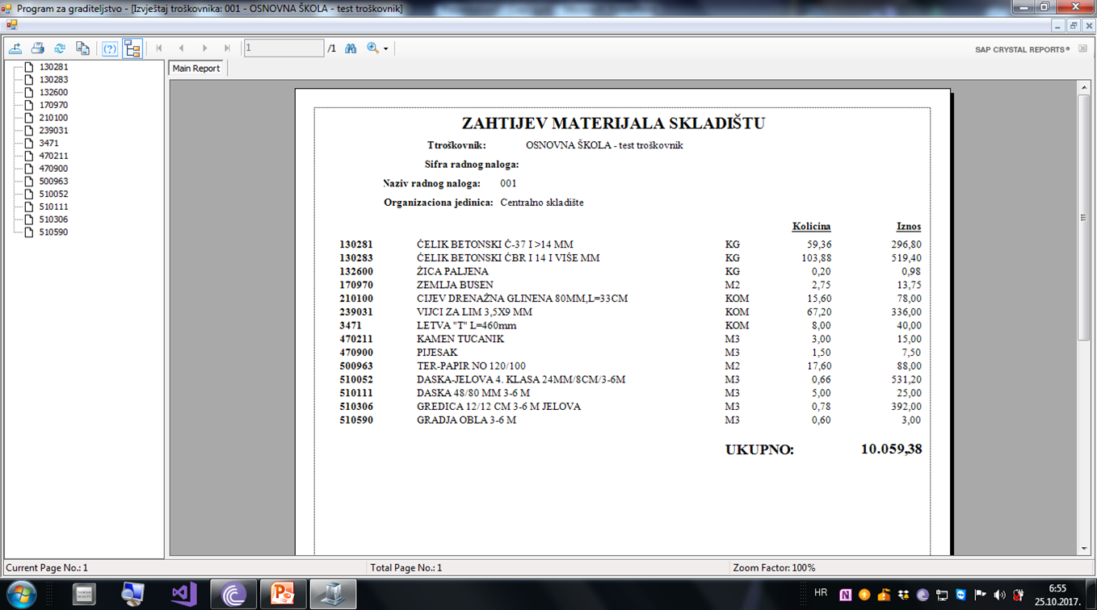Click the Export Report icon
1097x610 pixels.
point(15,48)
